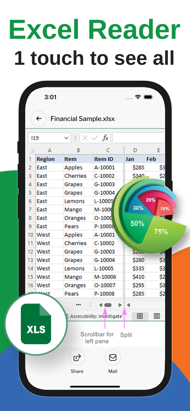Viewport: 190px width, 411px height.
Task: Click the West Cherries cell
Action: coord(78,243)
